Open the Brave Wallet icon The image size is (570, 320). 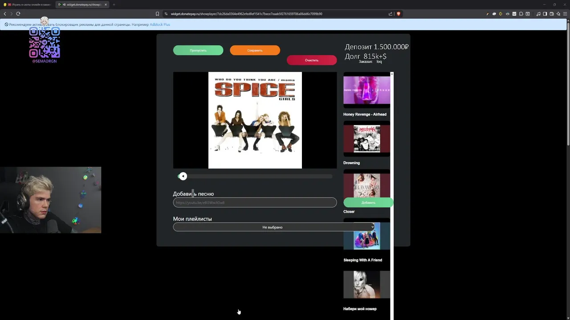coord(551,14)
